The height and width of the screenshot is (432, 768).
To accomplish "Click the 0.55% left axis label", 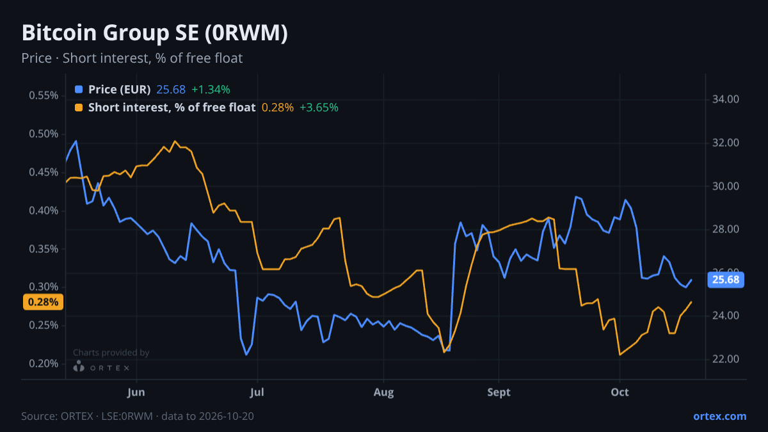I will tap(44, 95).
